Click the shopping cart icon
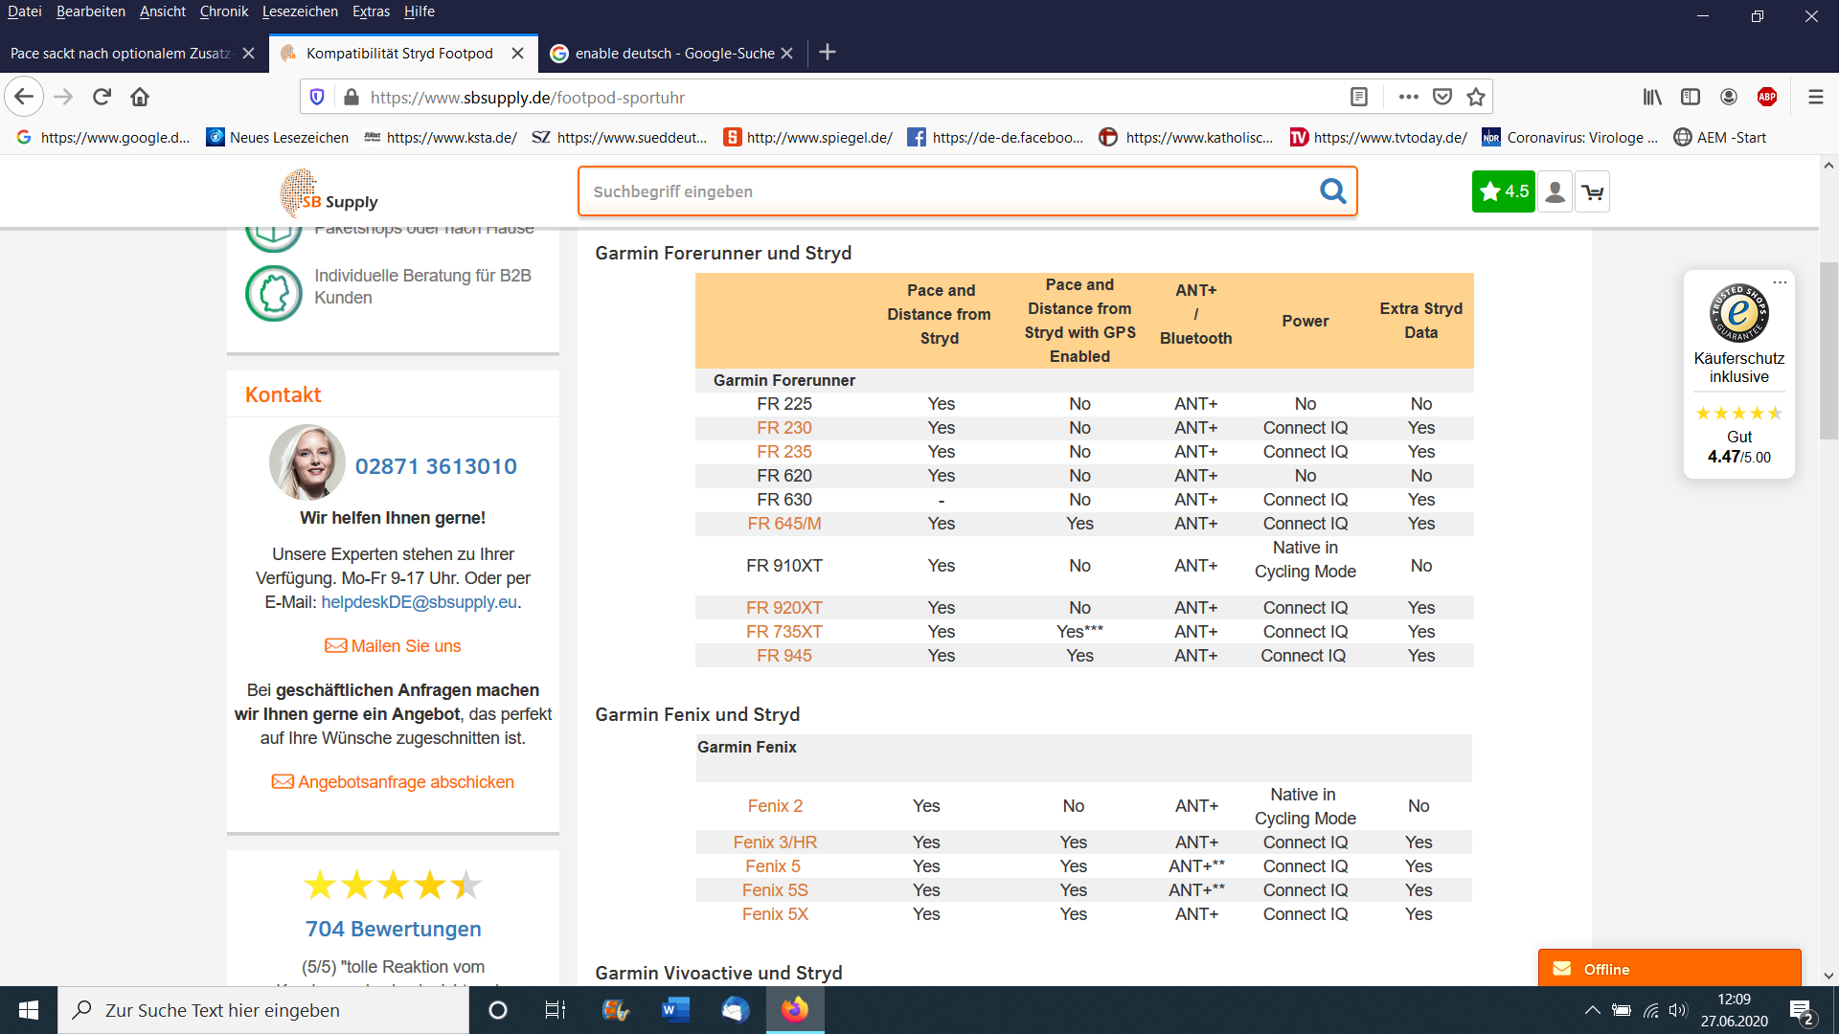Image resolution: width=1839 pixels, height=1034 pixels. click(x=1593, y=192)
